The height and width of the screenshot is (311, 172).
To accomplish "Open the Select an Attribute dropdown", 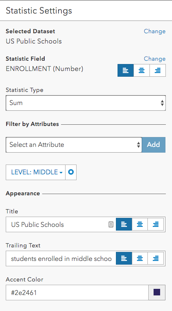I will (x=74, y=145).
